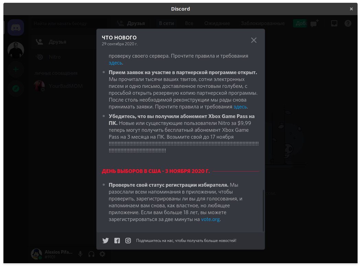The height and width of the screenshot is (267, 361).
Task: Toggle microphone mute icon
Action: click(80, 254)
